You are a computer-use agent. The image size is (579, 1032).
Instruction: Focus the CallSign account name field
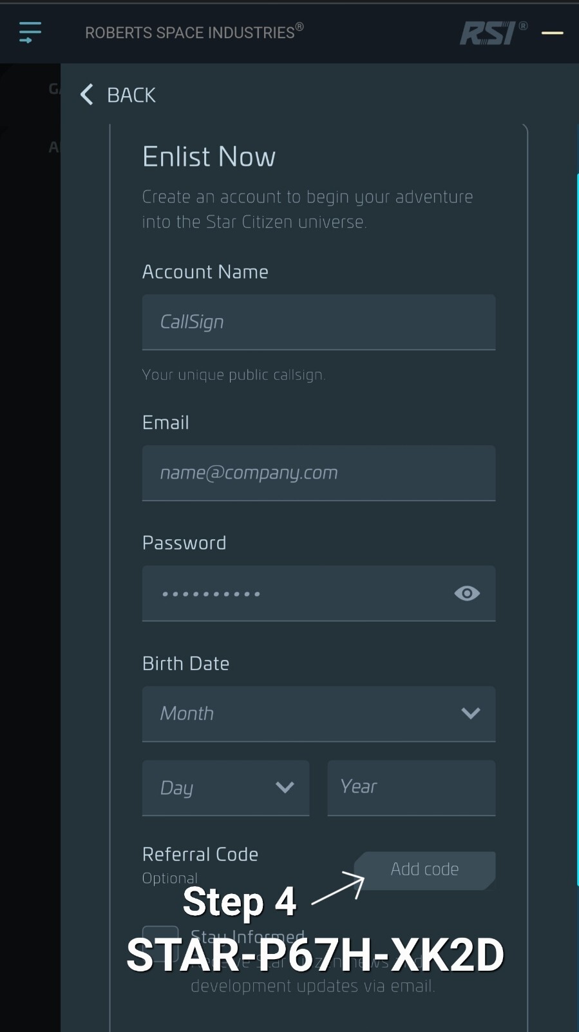point(319,322)
